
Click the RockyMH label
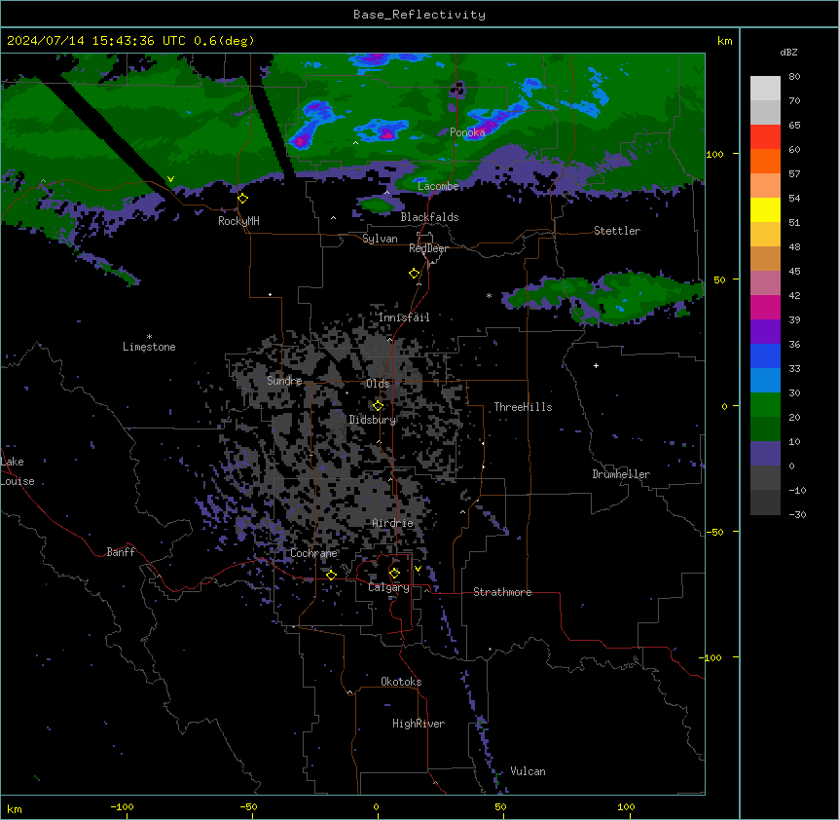[x=238, y=221]
